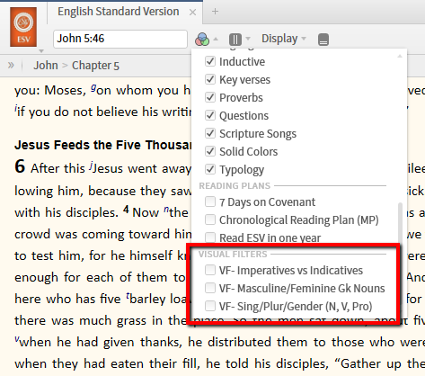Click the ESV book cover icon
This screenshot has width=425, height=376.
tap(23, 27)
